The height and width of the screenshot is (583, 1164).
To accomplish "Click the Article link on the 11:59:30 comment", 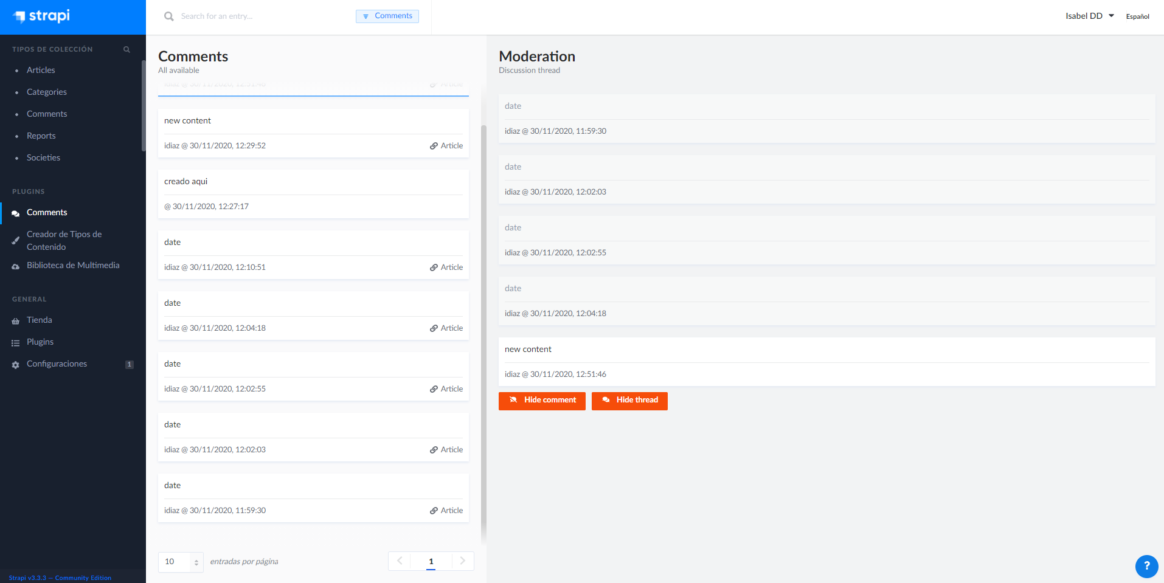I will coord(446,510).
